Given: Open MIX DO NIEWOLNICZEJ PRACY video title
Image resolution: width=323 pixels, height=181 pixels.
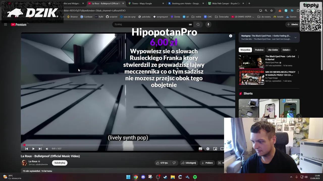Looking at the screenshot, I should click(x=280, y=73).
